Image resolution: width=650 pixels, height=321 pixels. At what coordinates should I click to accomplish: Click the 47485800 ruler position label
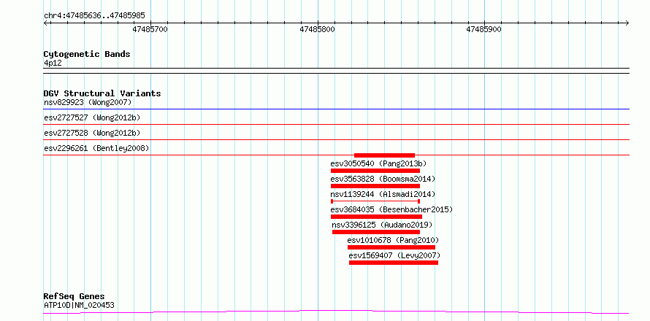coord(317,29)
